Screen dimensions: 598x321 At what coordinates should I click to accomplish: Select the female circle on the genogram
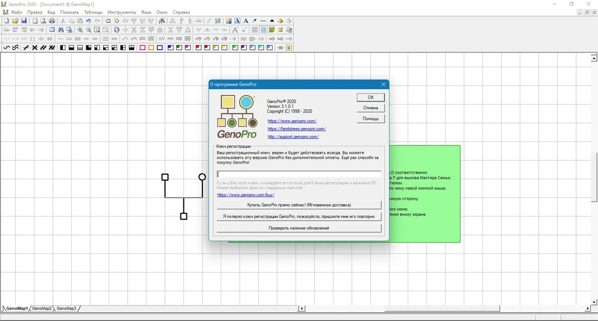[202, 177]
